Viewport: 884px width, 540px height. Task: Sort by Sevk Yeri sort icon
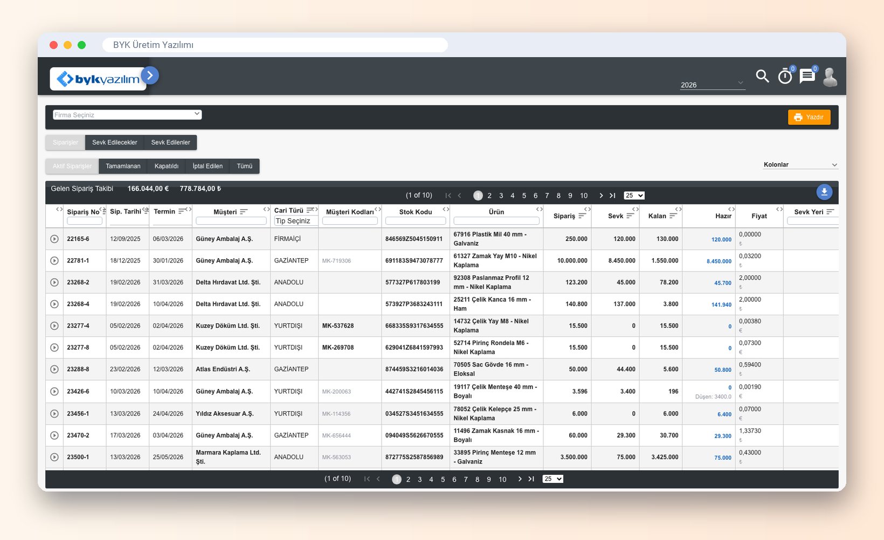click(830, 212)
